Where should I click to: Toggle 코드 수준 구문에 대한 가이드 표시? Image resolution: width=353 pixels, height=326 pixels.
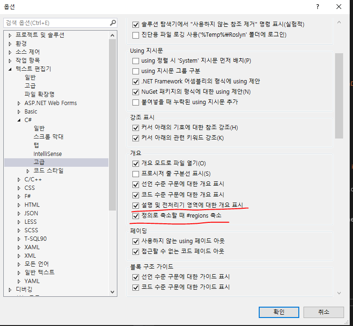click(x=136, y=287)
